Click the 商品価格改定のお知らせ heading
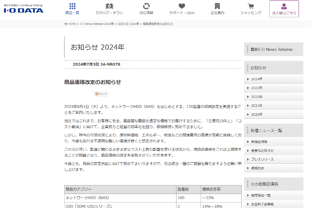This screenshot has height=208, width=311. click(93, 82)
